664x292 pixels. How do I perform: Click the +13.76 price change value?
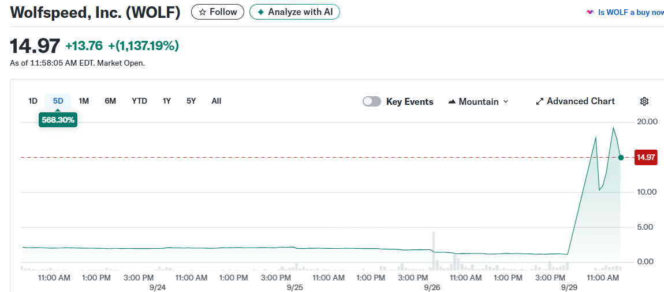pos(84,45)
